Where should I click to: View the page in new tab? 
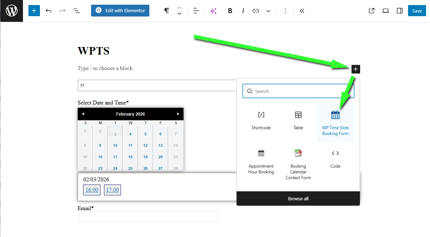[372, 11]
